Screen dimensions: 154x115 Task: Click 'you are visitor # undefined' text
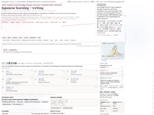[x=109, y=73]
